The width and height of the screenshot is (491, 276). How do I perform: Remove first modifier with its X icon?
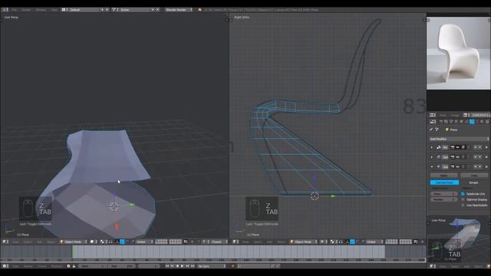tap(486, 147)
